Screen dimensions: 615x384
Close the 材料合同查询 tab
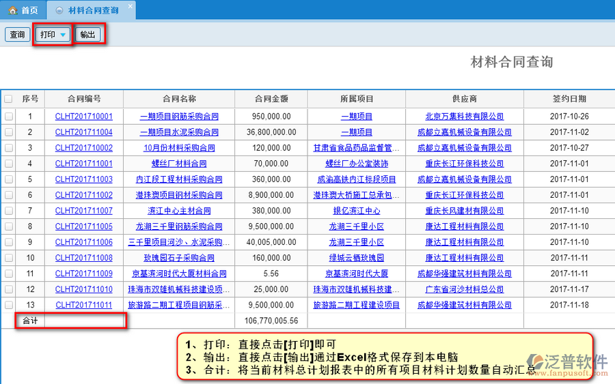pos(130,6)
